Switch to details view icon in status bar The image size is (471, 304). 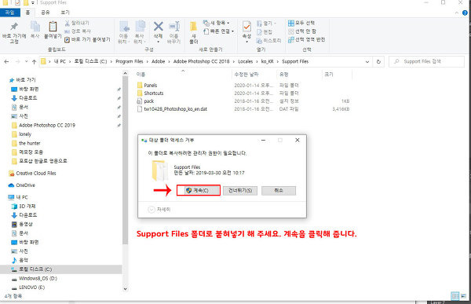(455, 296)
